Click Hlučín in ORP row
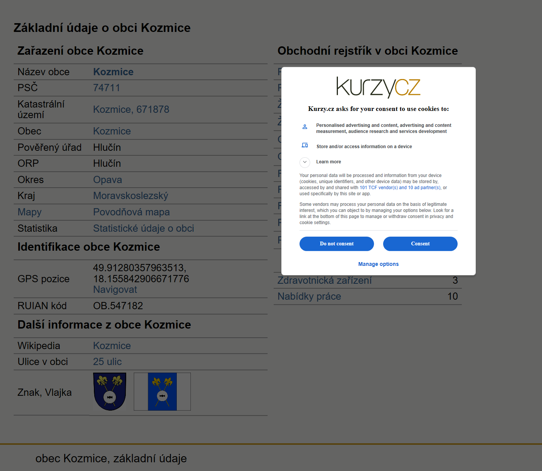The height and width of the screenshot is (471, 542). click(x=107, y=163)
